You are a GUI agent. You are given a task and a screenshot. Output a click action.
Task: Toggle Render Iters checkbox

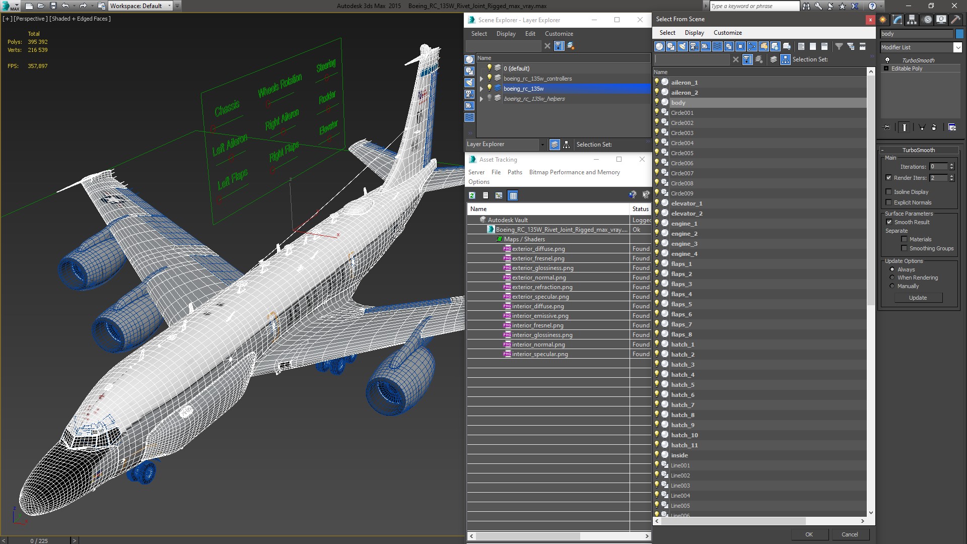(889, 178)
